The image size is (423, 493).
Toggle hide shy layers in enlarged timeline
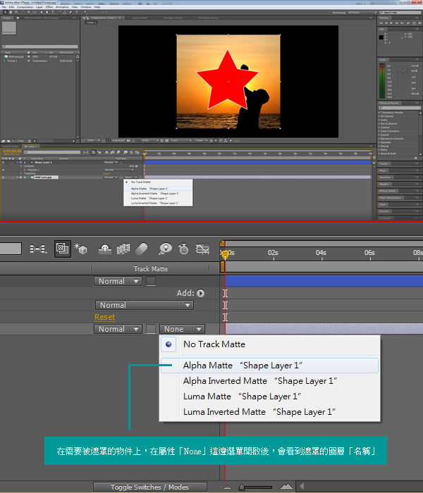tap(105, 249)
